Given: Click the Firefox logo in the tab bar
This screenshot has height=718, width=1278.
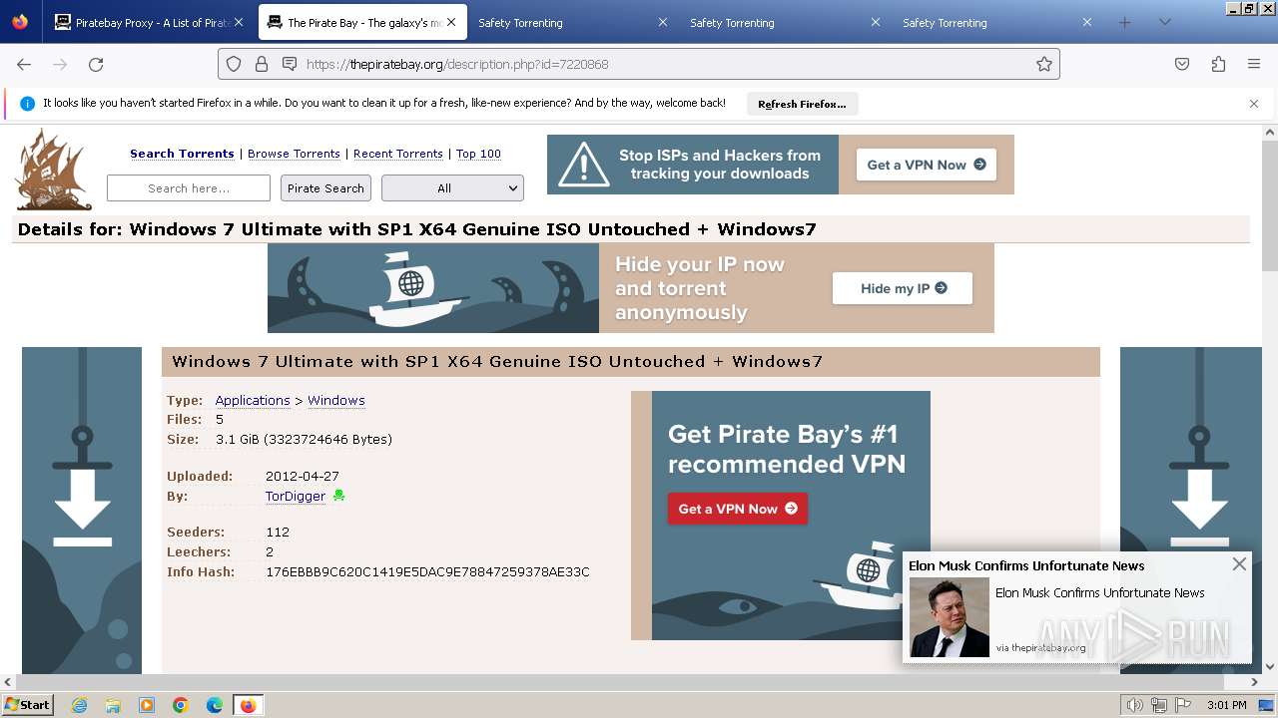Looking at the screenshot, I should click(20, 22).
